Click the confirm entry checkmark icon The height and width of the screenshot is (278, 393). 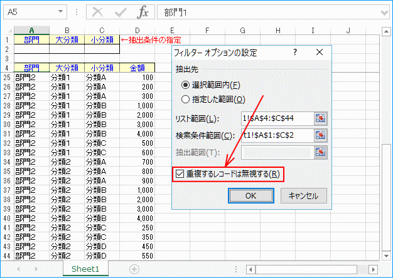point(121,12)
